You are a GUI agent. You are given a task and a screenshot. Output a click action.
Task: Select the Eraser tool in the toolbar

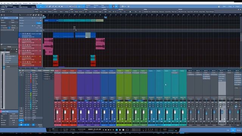50,6
